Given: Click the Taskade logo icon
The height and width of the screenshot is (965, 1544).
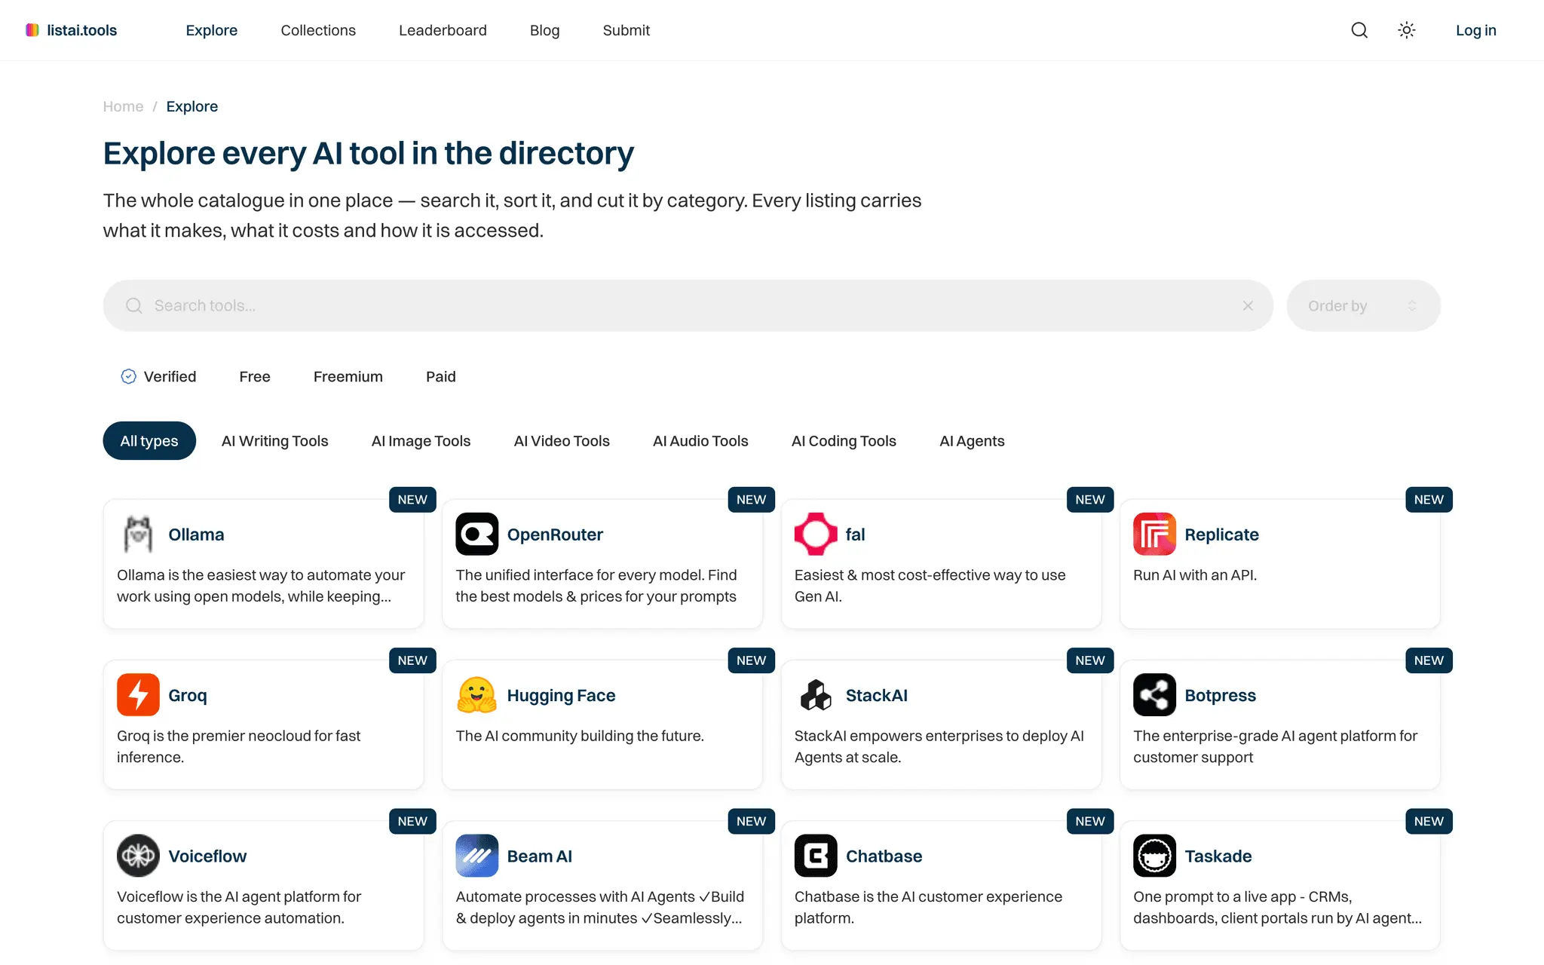Looking at the screenshot, I should tap(1154, 856).
